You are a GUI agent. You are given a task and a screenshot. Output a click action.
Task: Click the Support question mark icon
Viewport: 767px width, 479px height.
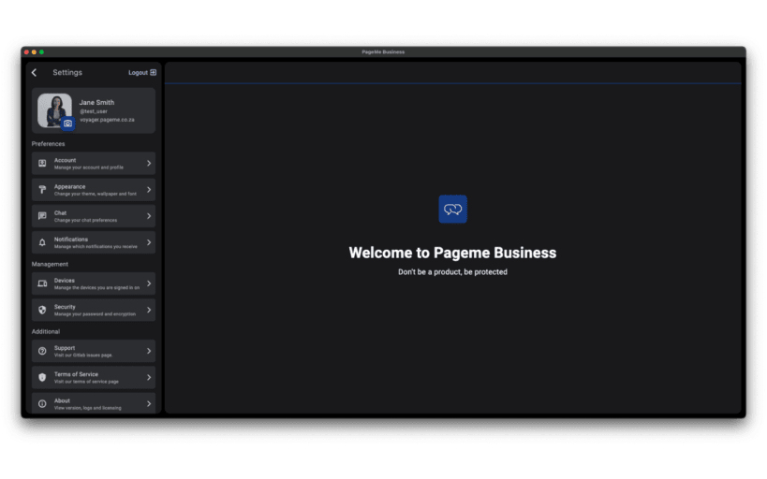42,351
